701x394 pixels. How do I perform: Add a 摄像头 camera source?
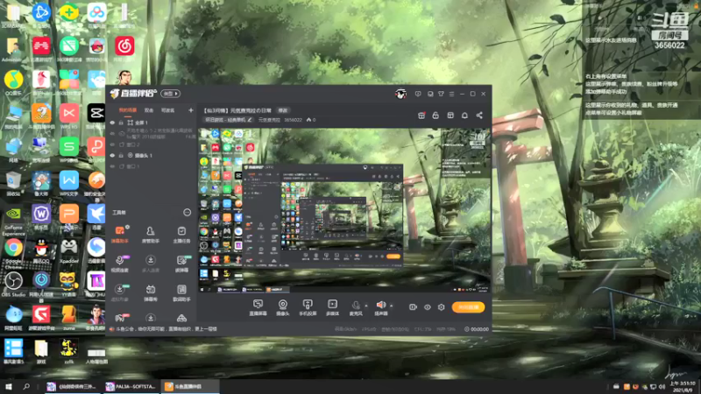(282, 307)
